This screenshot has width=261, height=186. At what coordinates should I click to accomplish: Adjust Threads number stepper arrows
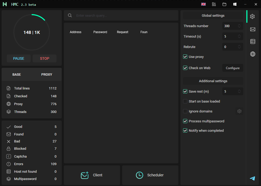239,26
